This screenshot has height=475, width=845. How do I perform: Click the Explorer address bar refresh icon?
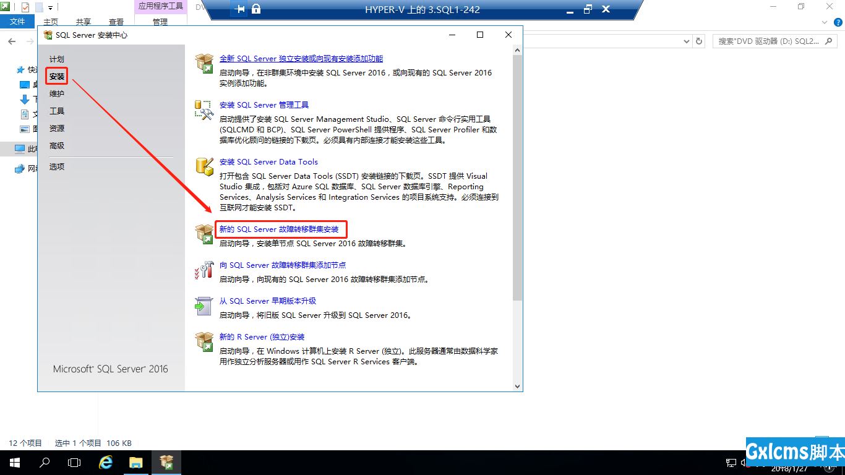(699, 41)
